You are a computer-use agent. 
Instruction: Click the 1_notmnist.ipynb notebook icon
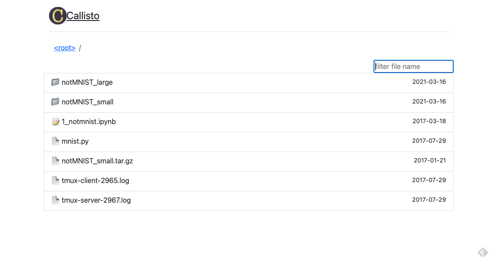[x=55, y=121]
